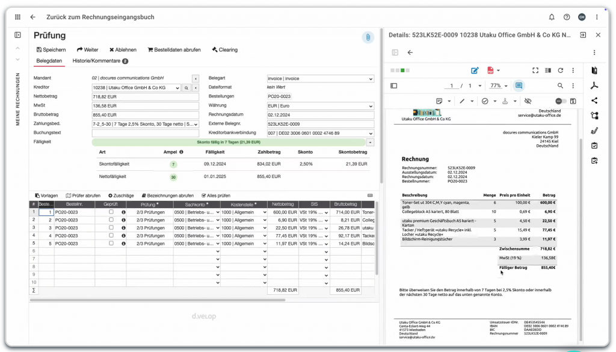
Task: Click the notification bell icon
Action: pos(552,17)
